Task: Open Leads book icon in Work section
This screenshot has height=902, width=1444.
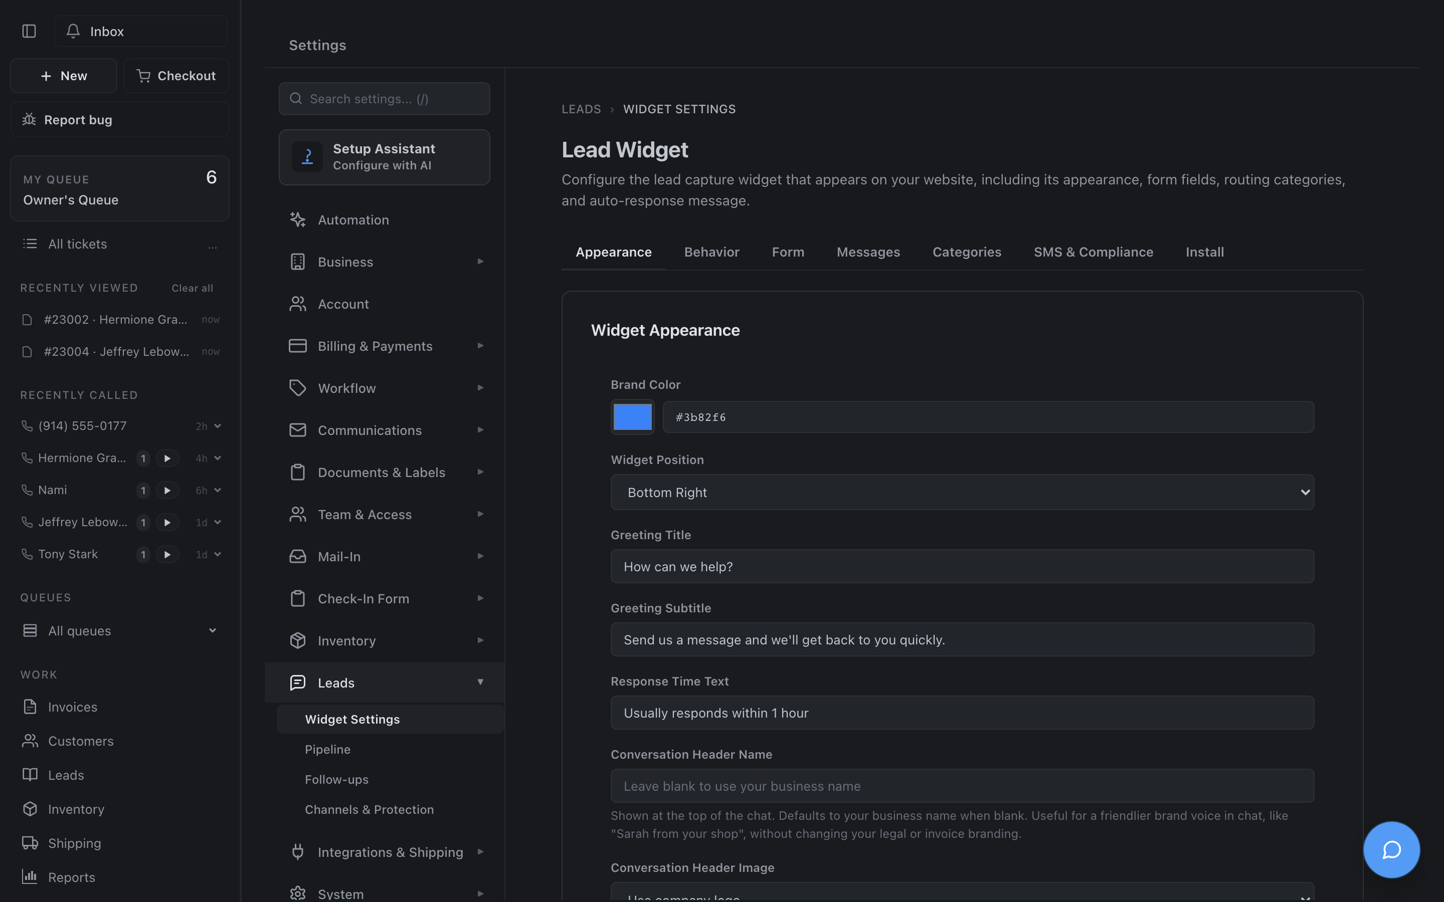Action: [x=30, y=775]
